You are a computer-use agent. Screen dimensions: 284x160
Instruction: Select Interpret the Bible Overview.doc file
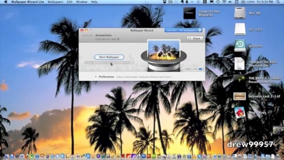pyautogui.click(x=240, y=64)
